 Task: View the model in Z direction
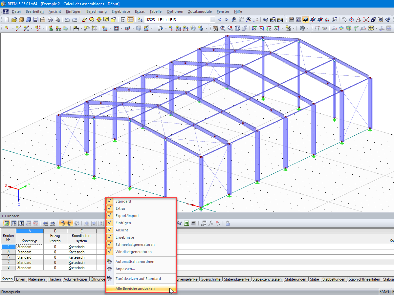(269, 28)
